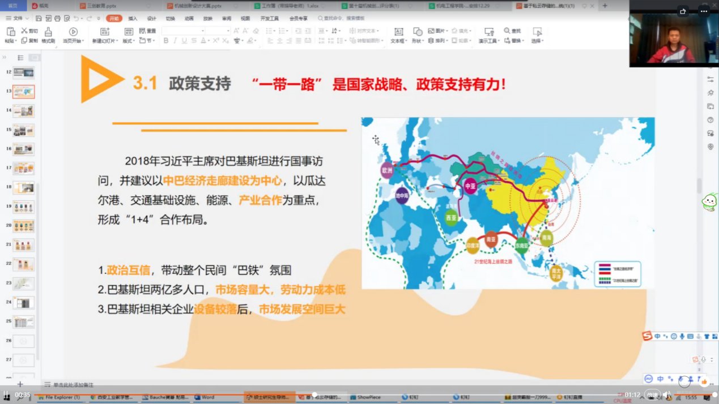The width and height of the screenshot is (719, 404).
Task: Toggle Italic formatting
Action: [175, 41]
